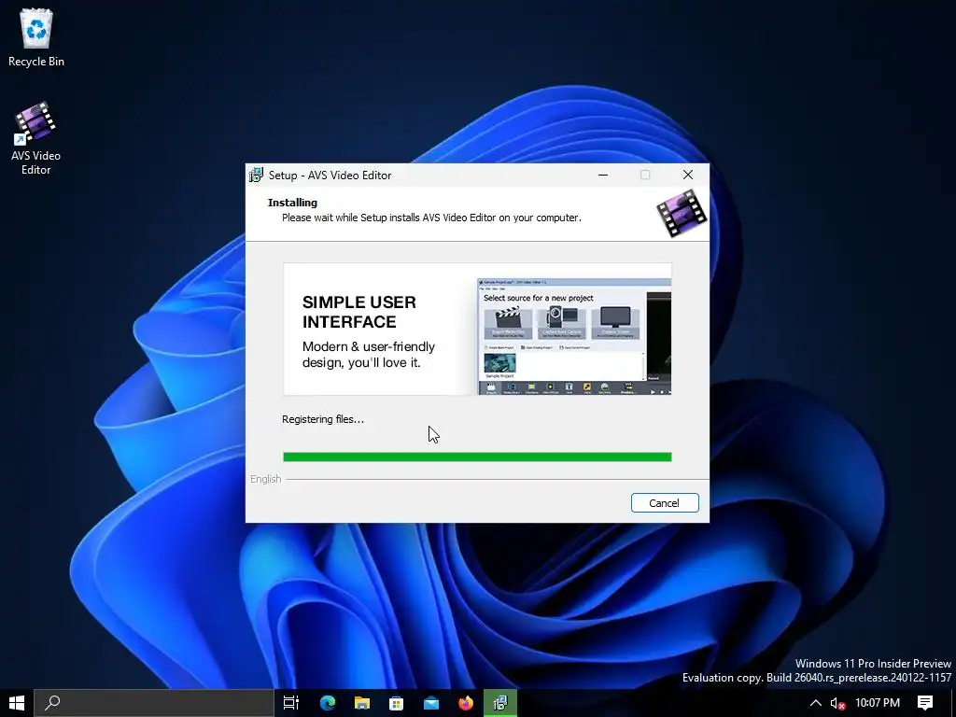Click 'Please wait while Setup installs' message

[x=431, y=218]
